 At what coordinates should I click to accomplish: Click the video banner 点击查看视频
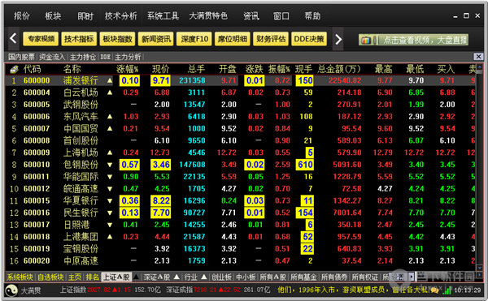(x=413, y=40)
